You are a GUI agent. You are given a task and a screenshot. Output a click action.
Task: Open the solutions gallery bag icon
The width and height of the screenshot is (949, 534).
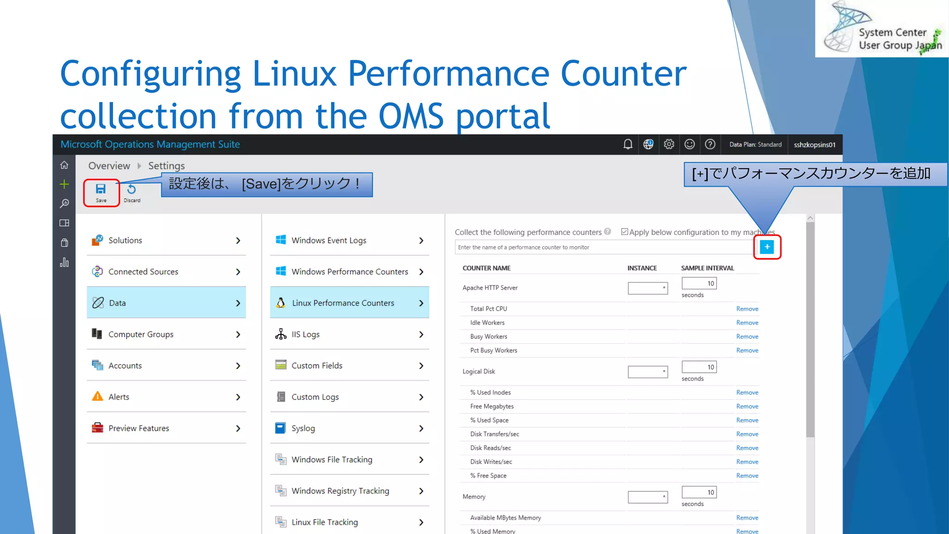pos(64,242)
